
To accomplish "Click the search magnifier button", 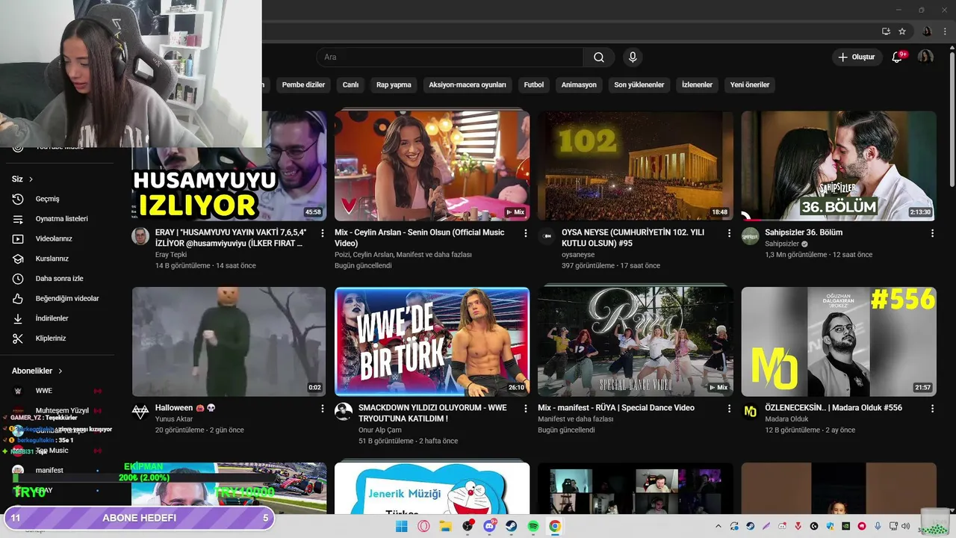I will [x=599, y=58].
